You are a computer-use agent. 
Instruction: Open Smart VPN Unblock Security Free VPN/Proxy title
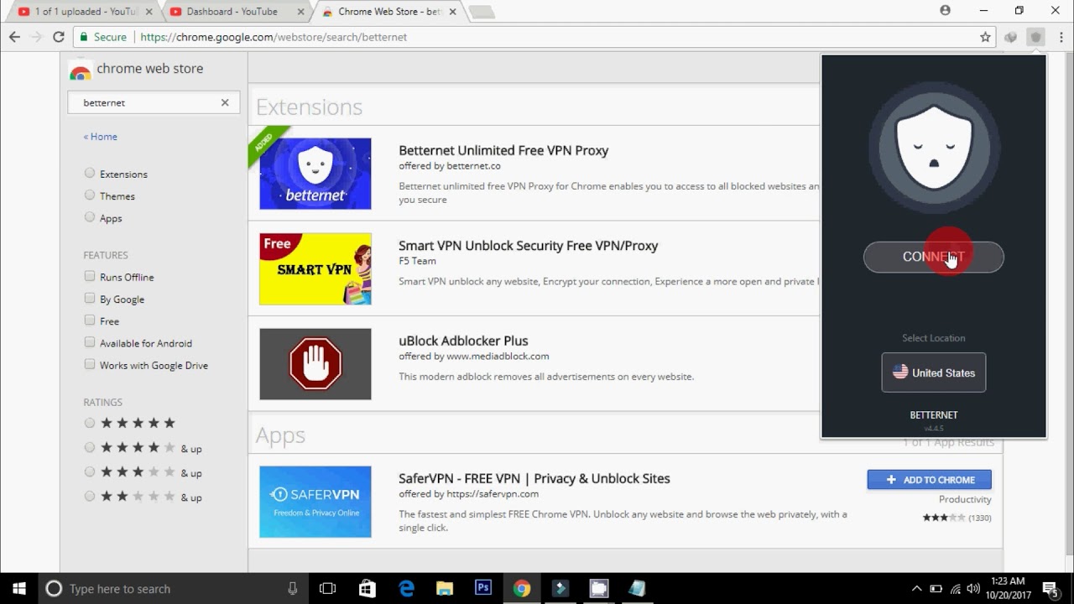pyautogui.click(x=529, y=246)
